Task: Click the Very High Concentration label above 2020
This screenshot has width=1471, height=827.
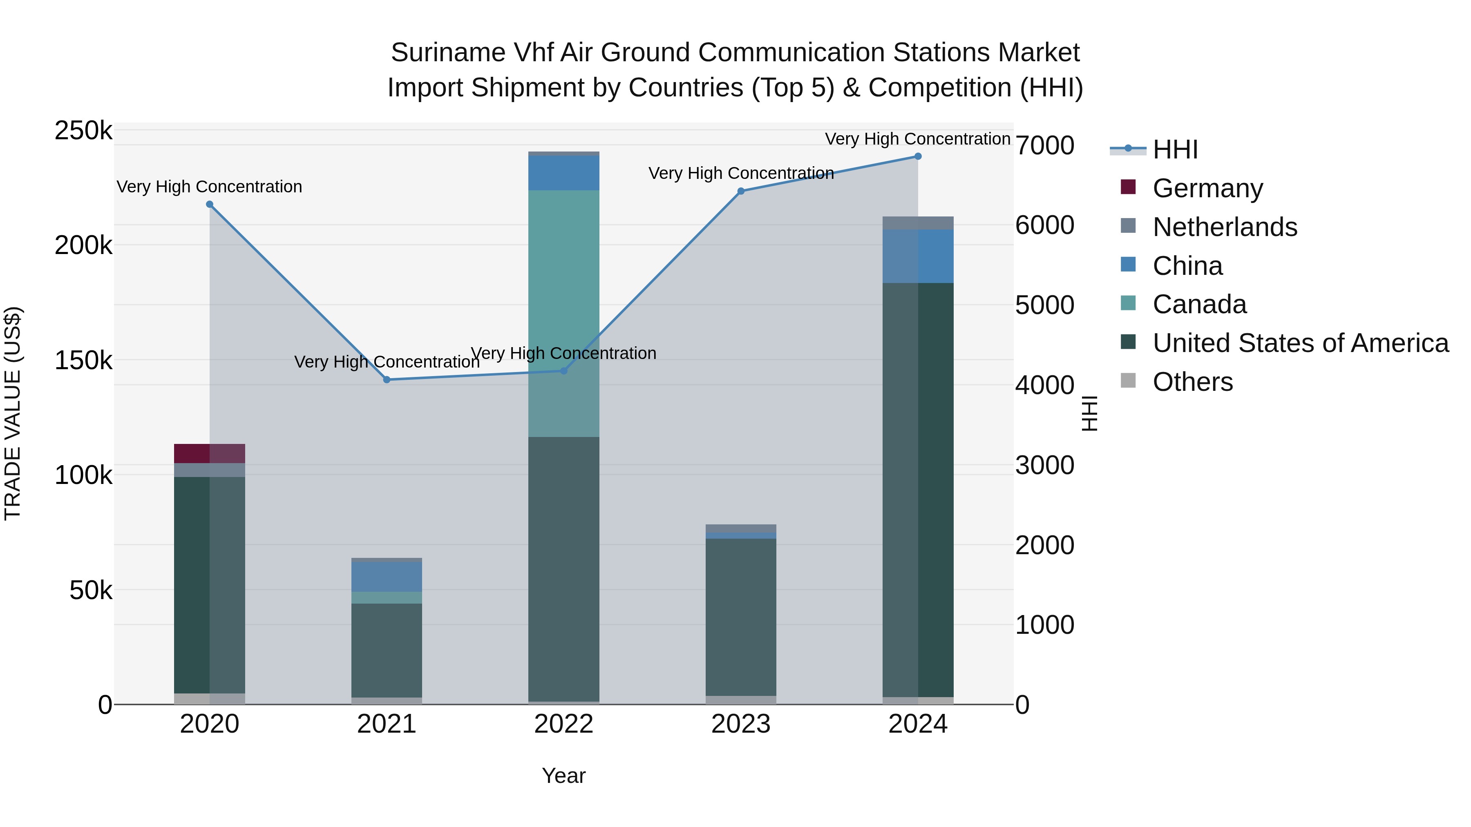Action: pos(210,187)
